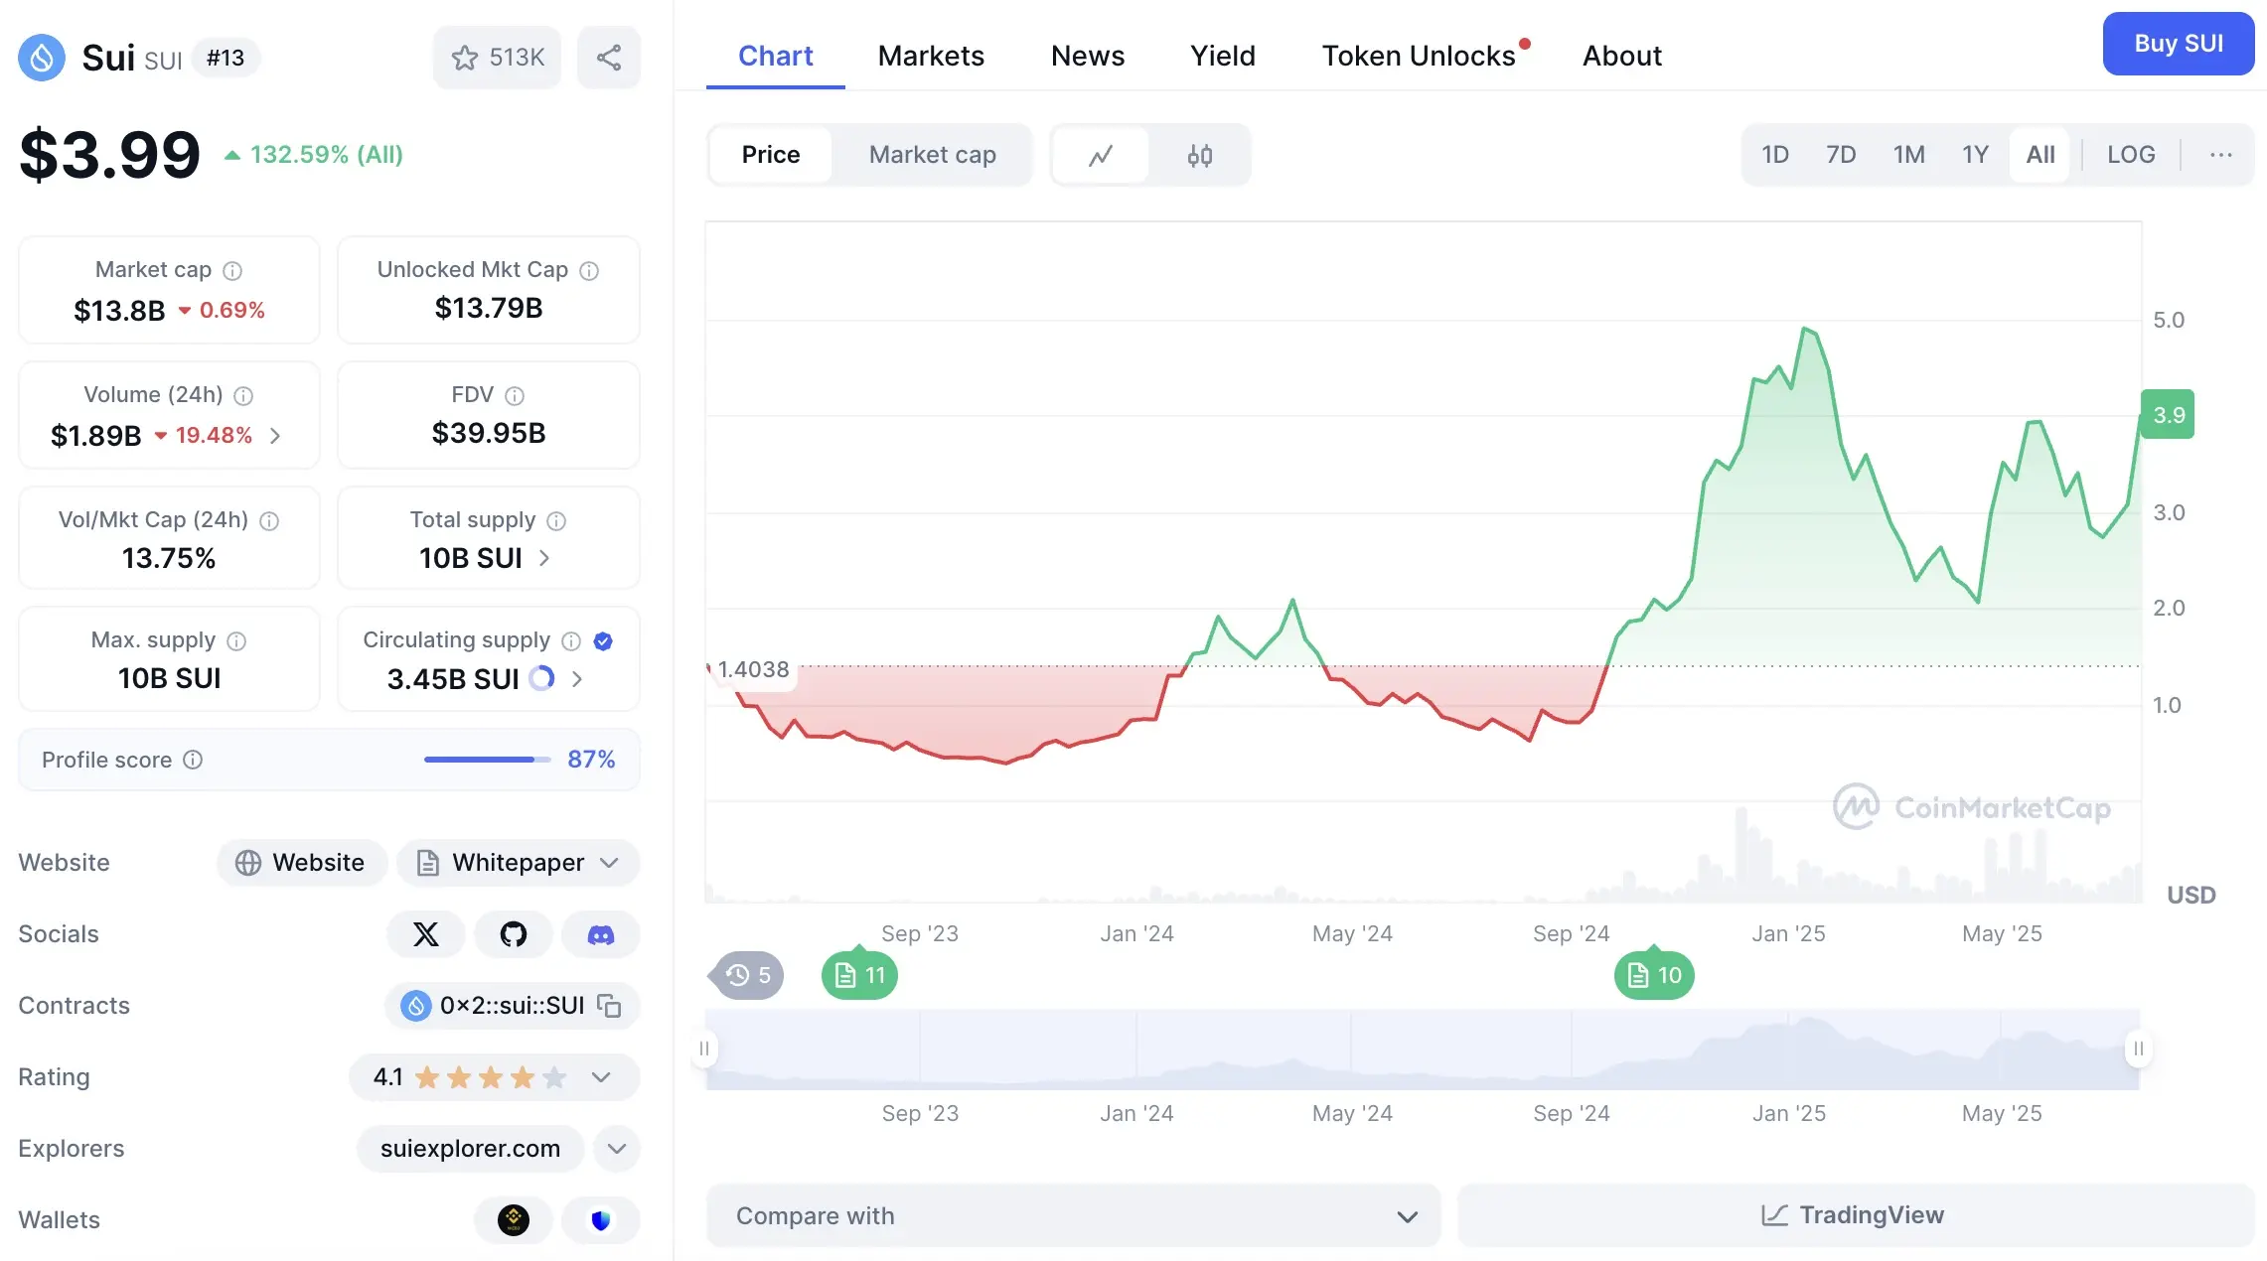This screenshot has width=2267, height=1261.
Task: Expand Circulating supply details chevron
Action: (577, 679)
